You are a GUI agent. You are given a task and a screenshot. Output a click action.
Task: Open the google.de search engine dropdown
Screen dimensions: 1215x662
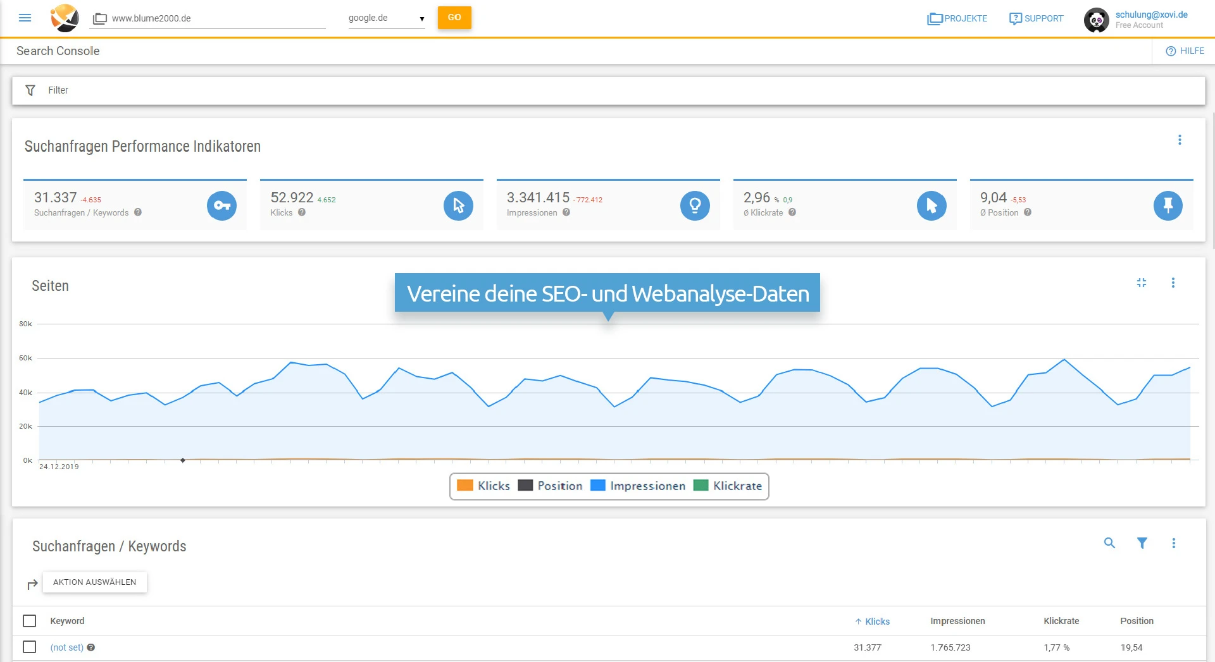click(386, 18)
